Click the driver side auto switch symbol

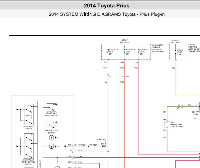tap(51, 107)
